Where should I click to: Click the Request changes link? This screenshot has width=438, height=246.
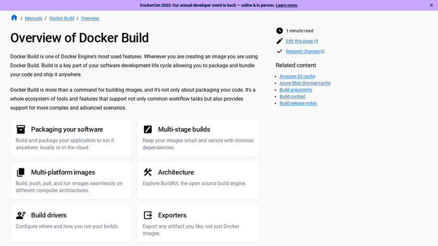click(303, 51)
